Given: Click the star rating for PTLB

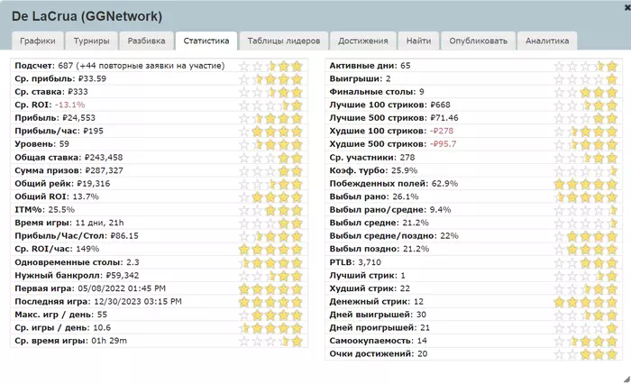Looking at the screenshot, I should point(586,262).
